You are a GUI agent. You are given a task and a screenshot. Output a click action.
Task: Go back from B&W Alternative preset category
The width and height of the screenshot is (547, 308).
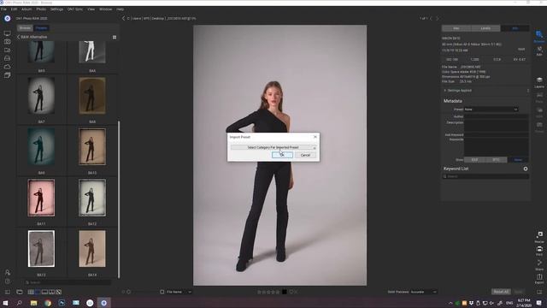(x=19, y=37)
